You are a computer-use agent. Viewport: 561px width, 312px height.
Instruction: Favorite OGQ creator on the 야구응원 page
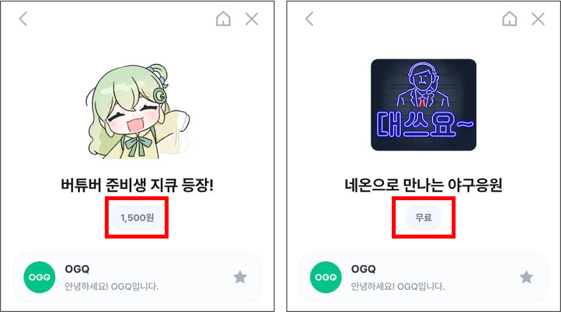point(527,277)
